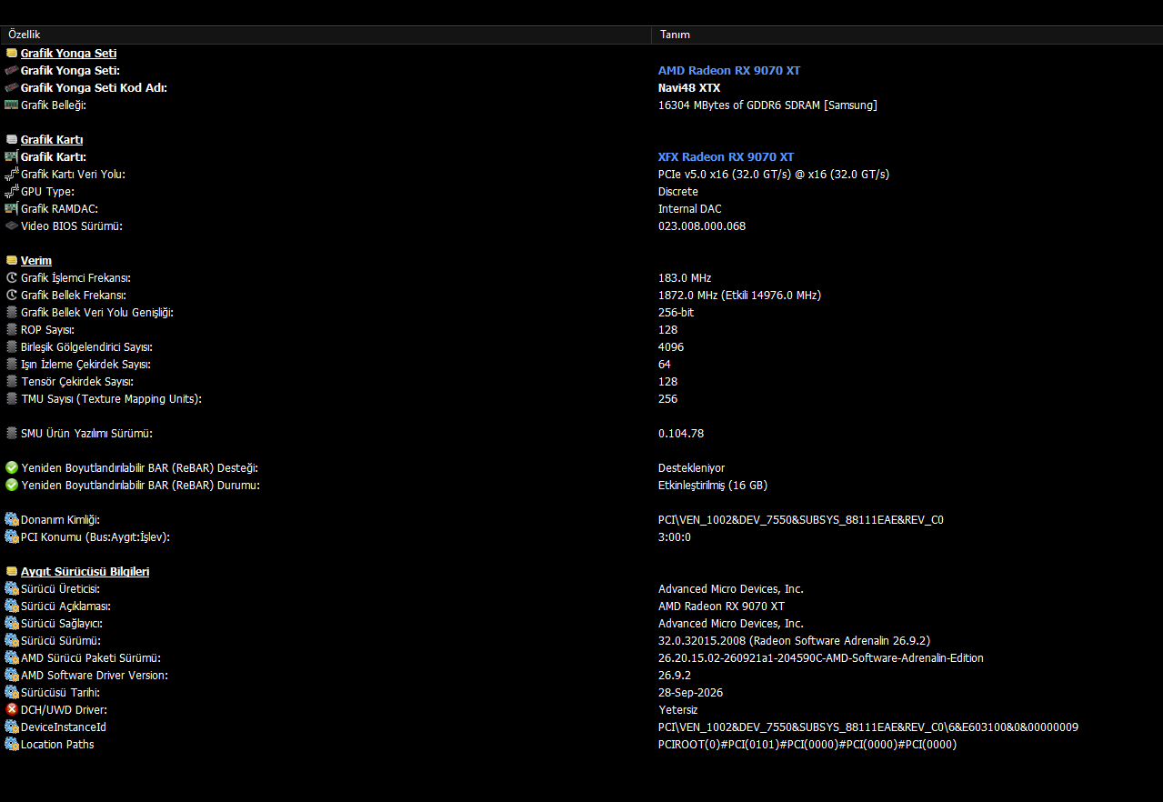
Task: Open the XFX Radeon RX 9070 XT link
Action: pos(726,157)
